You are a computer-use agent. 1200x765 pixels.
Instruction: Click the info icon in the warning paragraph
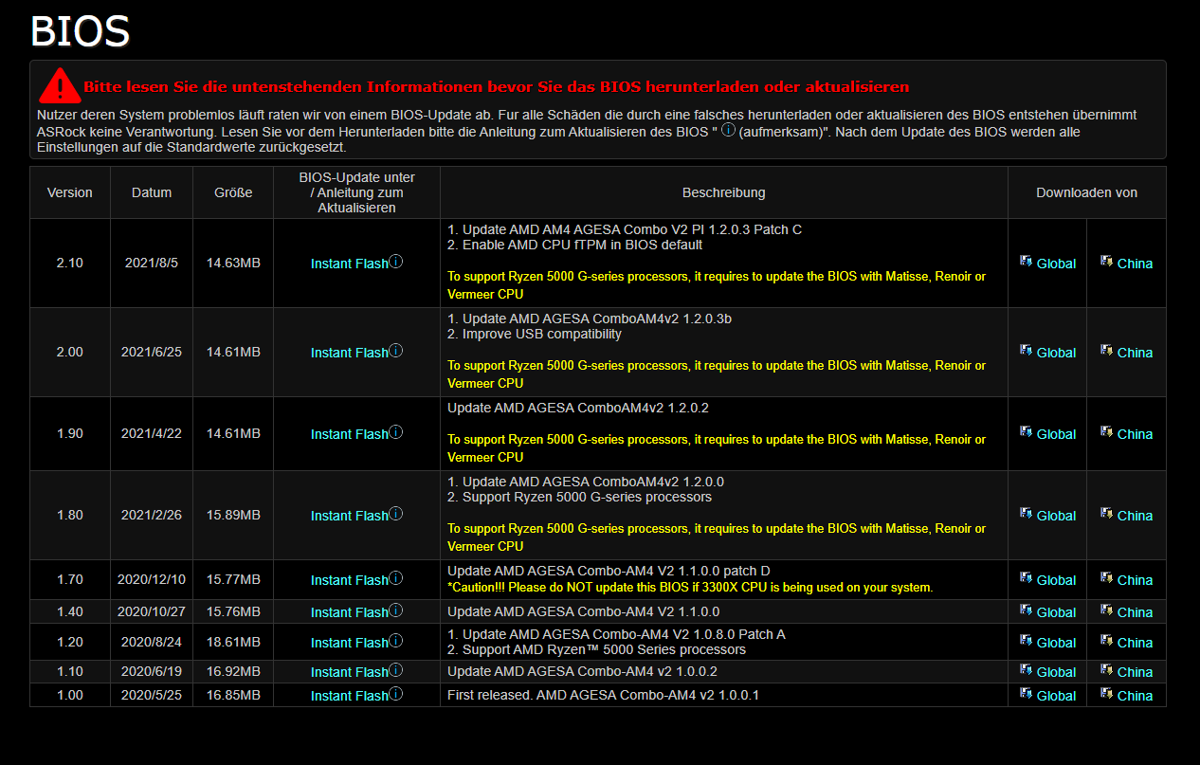(728, 130)
